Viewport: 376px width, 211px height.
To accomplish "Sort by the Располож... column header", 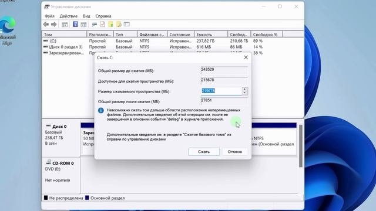I will coord(100,35).
